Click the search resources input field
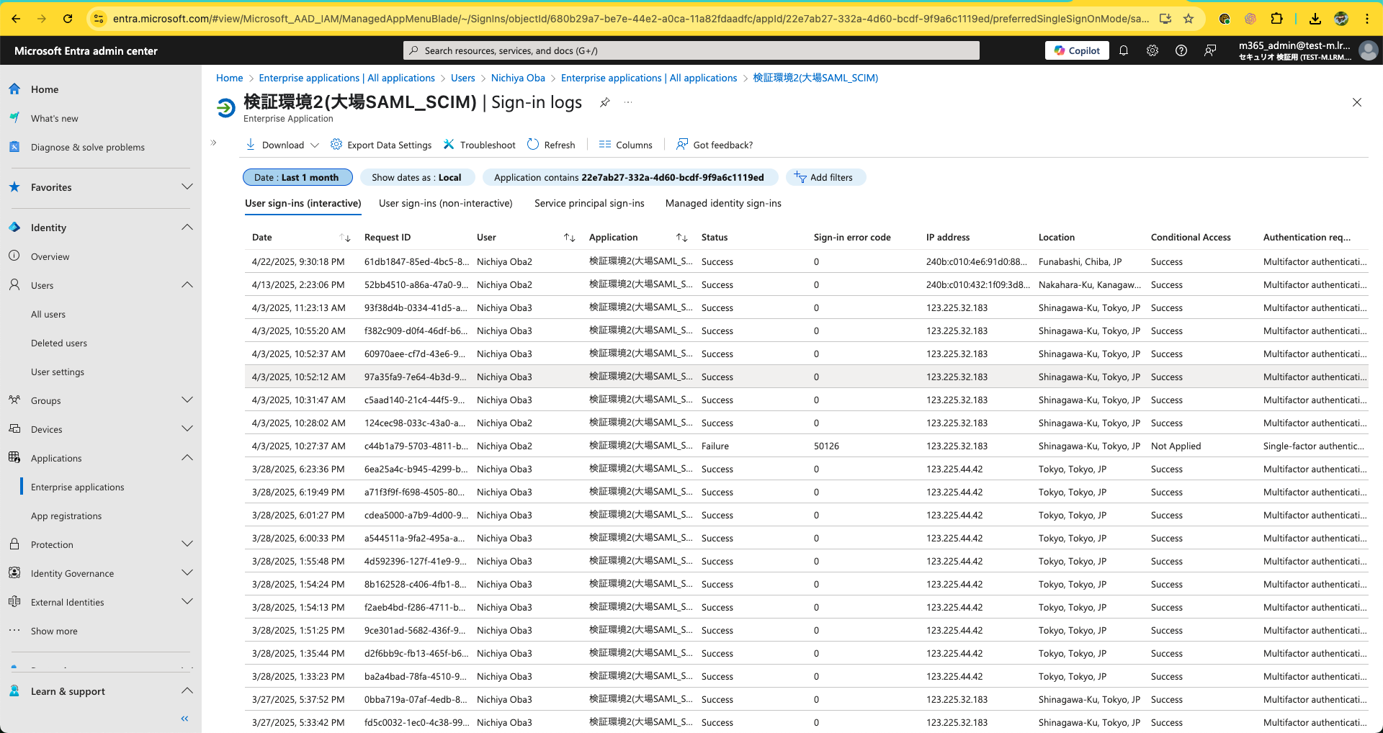 691,50
